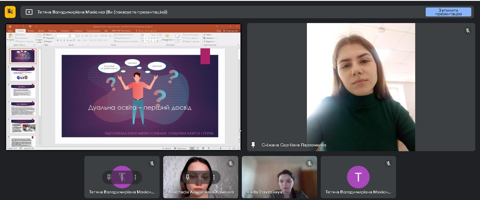Click the 'Что вы хотите сделать?' search box
480x200 pixels.
pyautogui.click(x=146, y=31)
